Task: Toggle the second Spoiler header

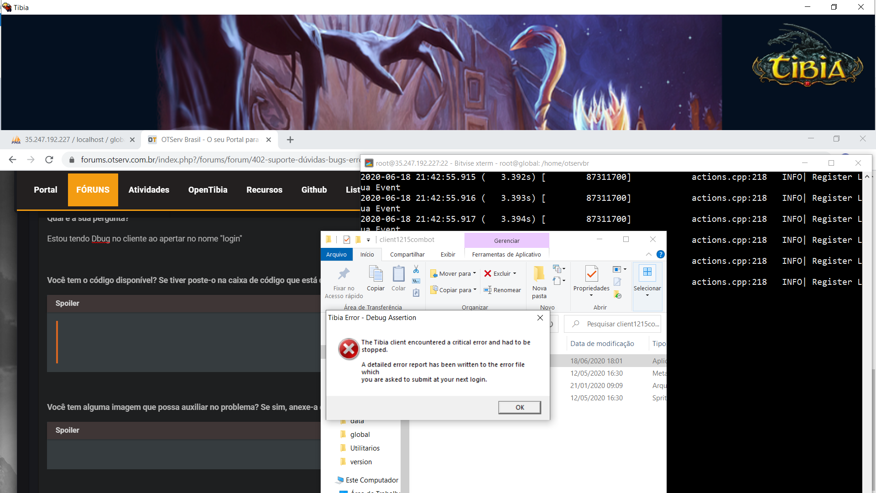Action: (x=184, y=430)
